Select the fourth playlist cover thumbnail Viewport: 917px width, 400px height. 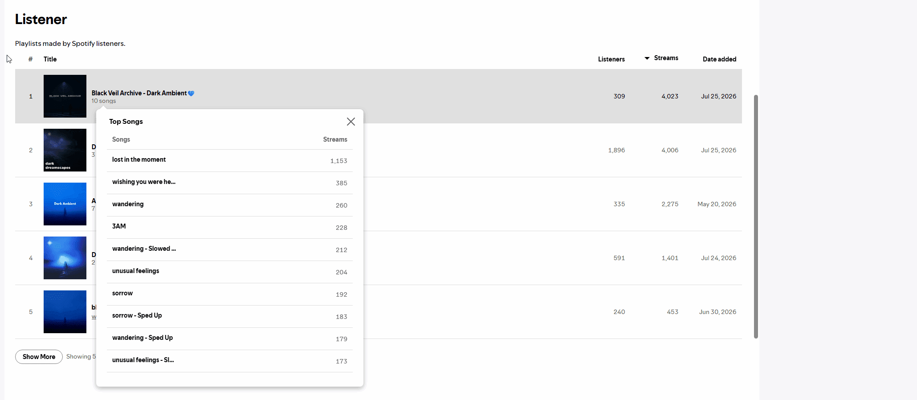click(x=65, y=258)
